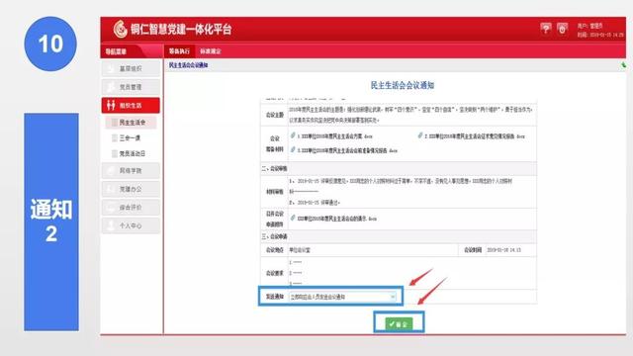Open the meeting application docx attachment link
Image resolution: width=633 pixels, height=356 pixels.
(336, 219)
